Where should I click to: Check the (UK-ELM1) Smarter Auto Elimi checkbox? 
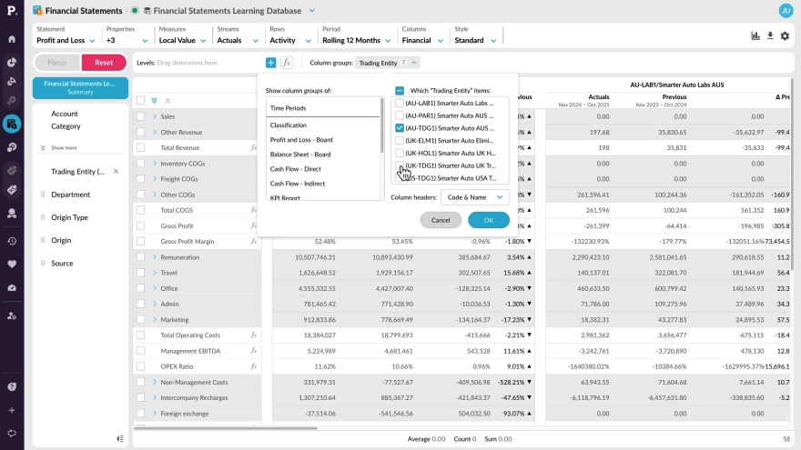coord(400,140)
